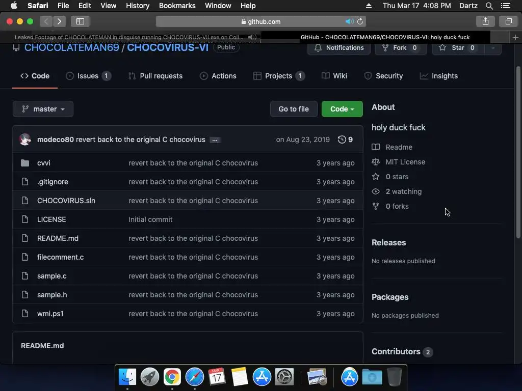Switch to the Leaked Footage browser tab
The image size is (522, 391).
130,37
